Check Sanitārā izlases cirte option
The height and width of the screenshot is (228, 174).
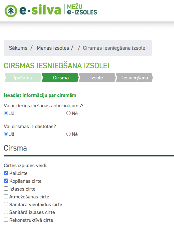[x=6, y=212]
